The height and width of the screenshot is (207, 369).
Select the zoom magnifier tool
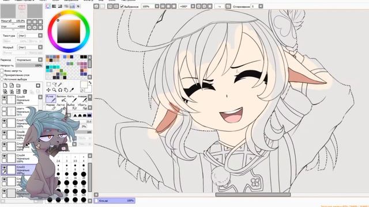coord(54,90)
